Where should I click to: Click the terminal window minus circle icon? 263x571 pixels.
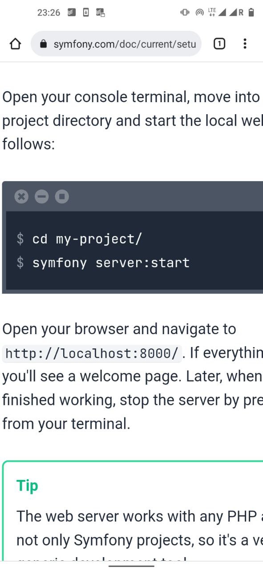[41, 196]
